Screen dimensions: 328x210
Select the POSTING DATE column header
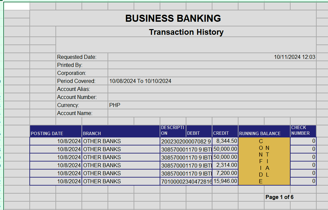pyautogui.click(x=56, y=131)
